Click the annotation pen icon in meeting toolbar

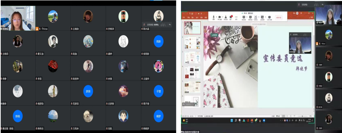pos(256,17)
